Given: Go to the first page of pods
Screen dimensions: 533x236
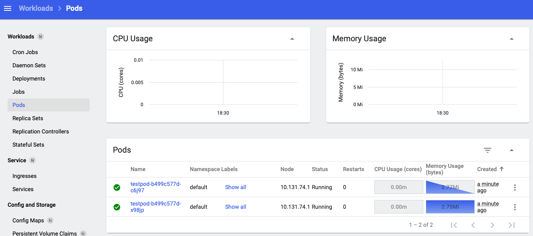Looking at the screenshot, I should 454,225.
